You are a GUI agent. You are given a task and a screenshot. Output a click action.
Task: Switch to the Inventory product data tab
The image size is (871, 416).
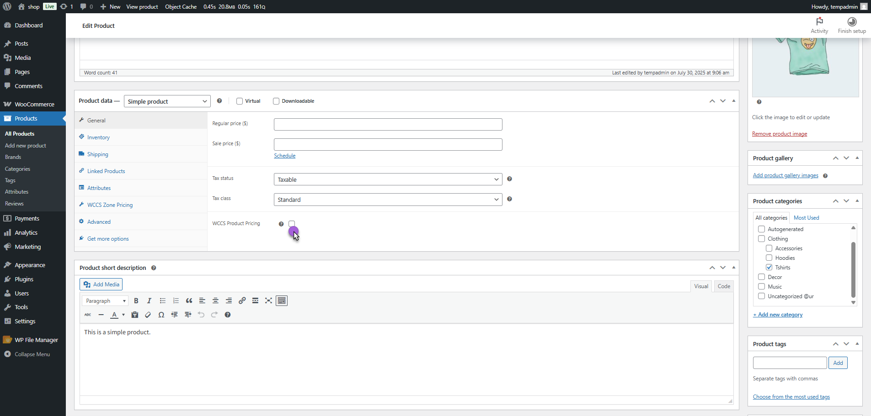[x=98, y=137]
